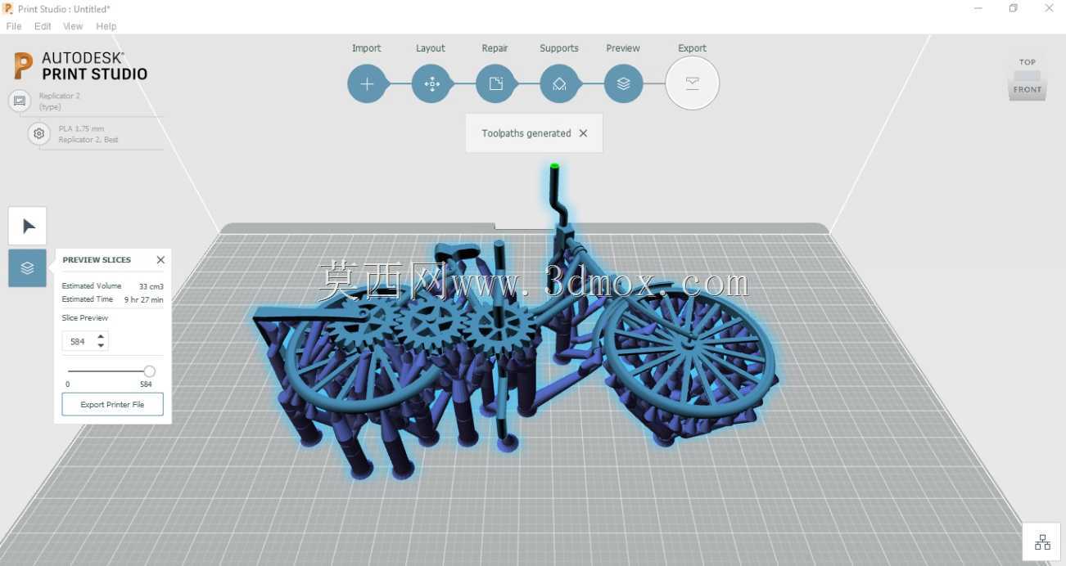Open the View menu
This screenshot has height=566, width=1066.
point(73,26)
